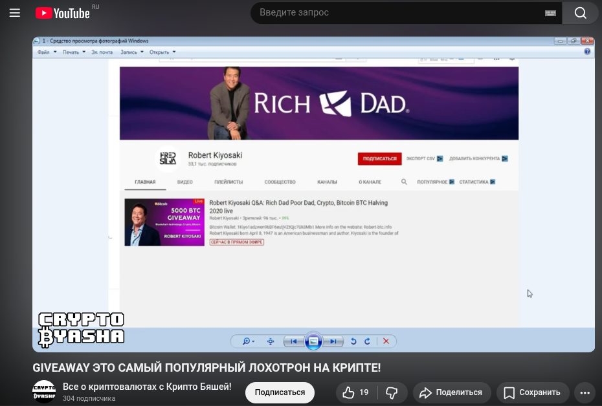Click the keyboard icon in the search bar
Screen dimensions: 602x406
coord(550,13)
